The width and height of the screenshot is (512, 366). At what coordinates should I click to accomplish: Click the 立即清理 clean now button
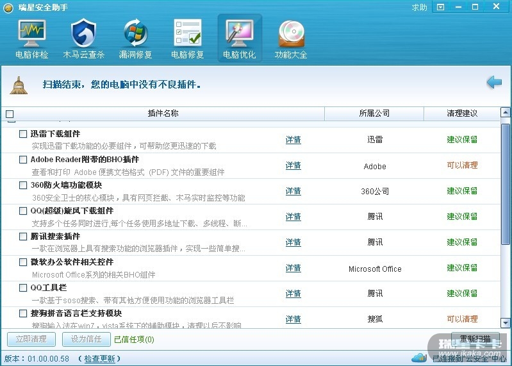click(x=31, y=339)
